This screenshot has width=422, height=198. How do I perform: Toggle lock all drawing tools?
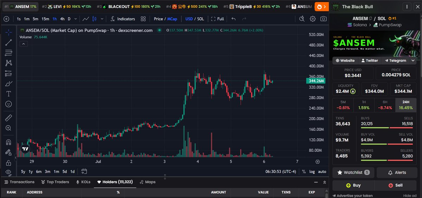tap(8, 163)
